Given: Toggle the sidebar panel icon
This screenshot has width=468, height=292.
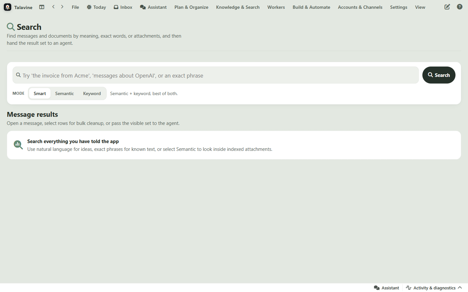Looking at the screenshot, I should pyautogui.click(x=42, y=7).
